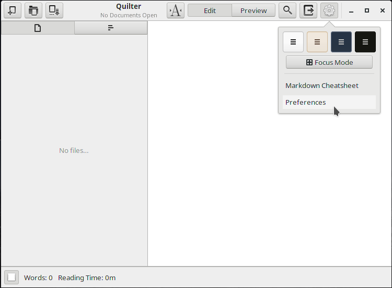The width and height of the screenshot is (392, 288).
Task: Create a new document with the new file icon
Action: tap(13, 10)
